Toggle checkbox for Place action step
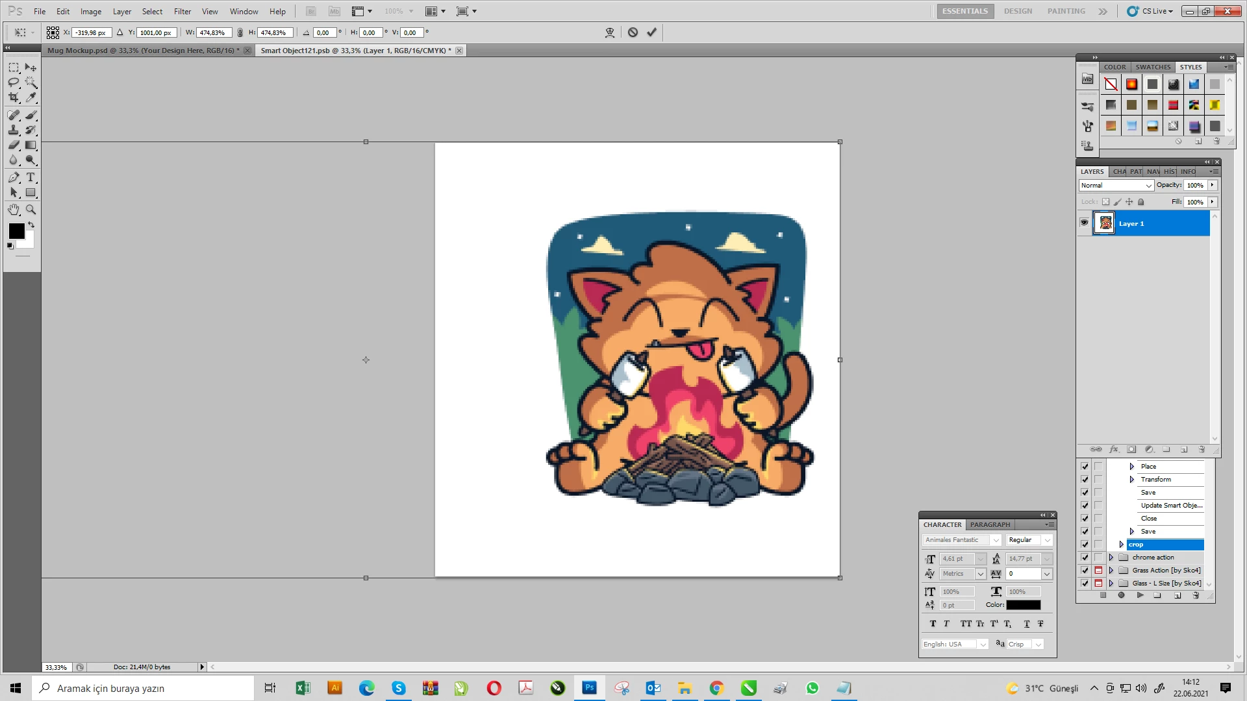 point(1085,467)
